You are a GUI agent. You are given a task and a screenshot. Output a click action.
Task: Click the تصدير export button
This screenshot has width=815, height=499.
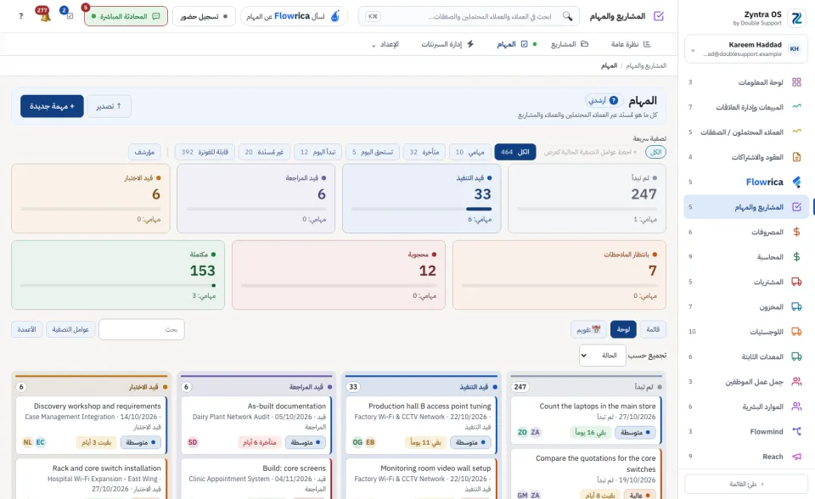tap(109, 106)
